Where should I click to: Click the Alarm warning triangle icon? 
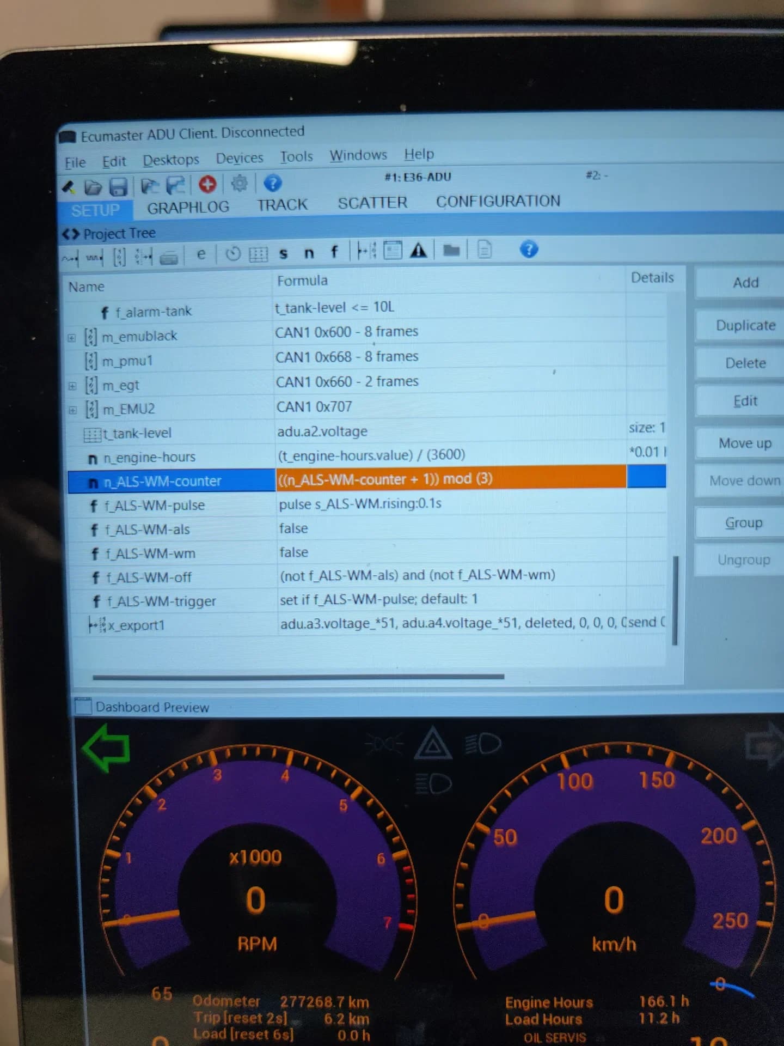click(x=418, y=250)
